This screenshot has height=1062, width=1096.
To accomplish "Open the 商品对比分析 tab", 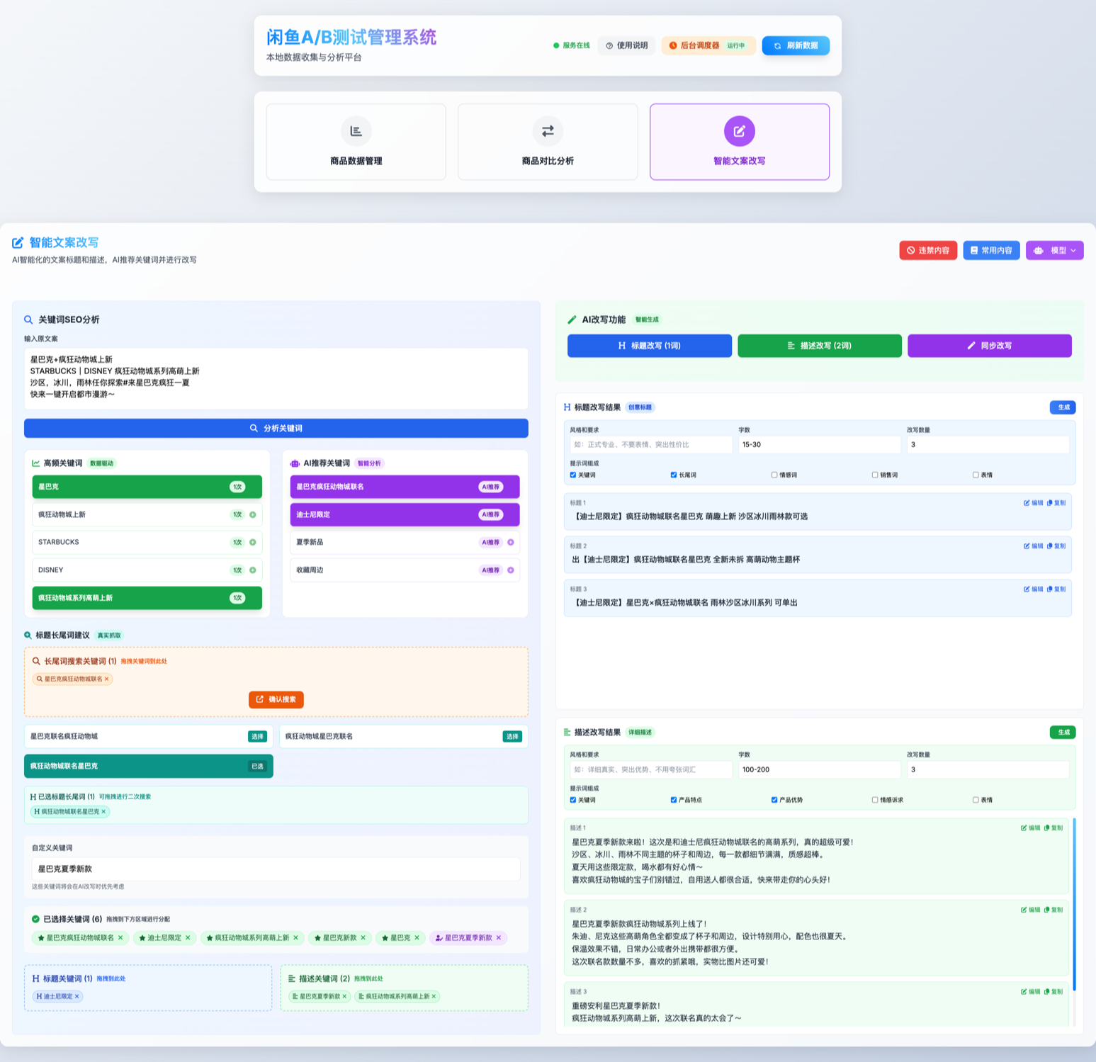I will (548, 142).
